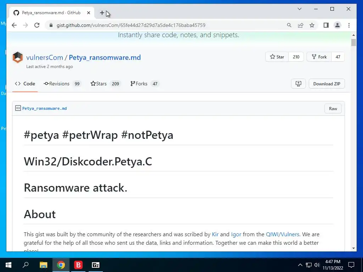Bookmark this page with the star icon
Screen dimensions: 363x272
(312, 25)
